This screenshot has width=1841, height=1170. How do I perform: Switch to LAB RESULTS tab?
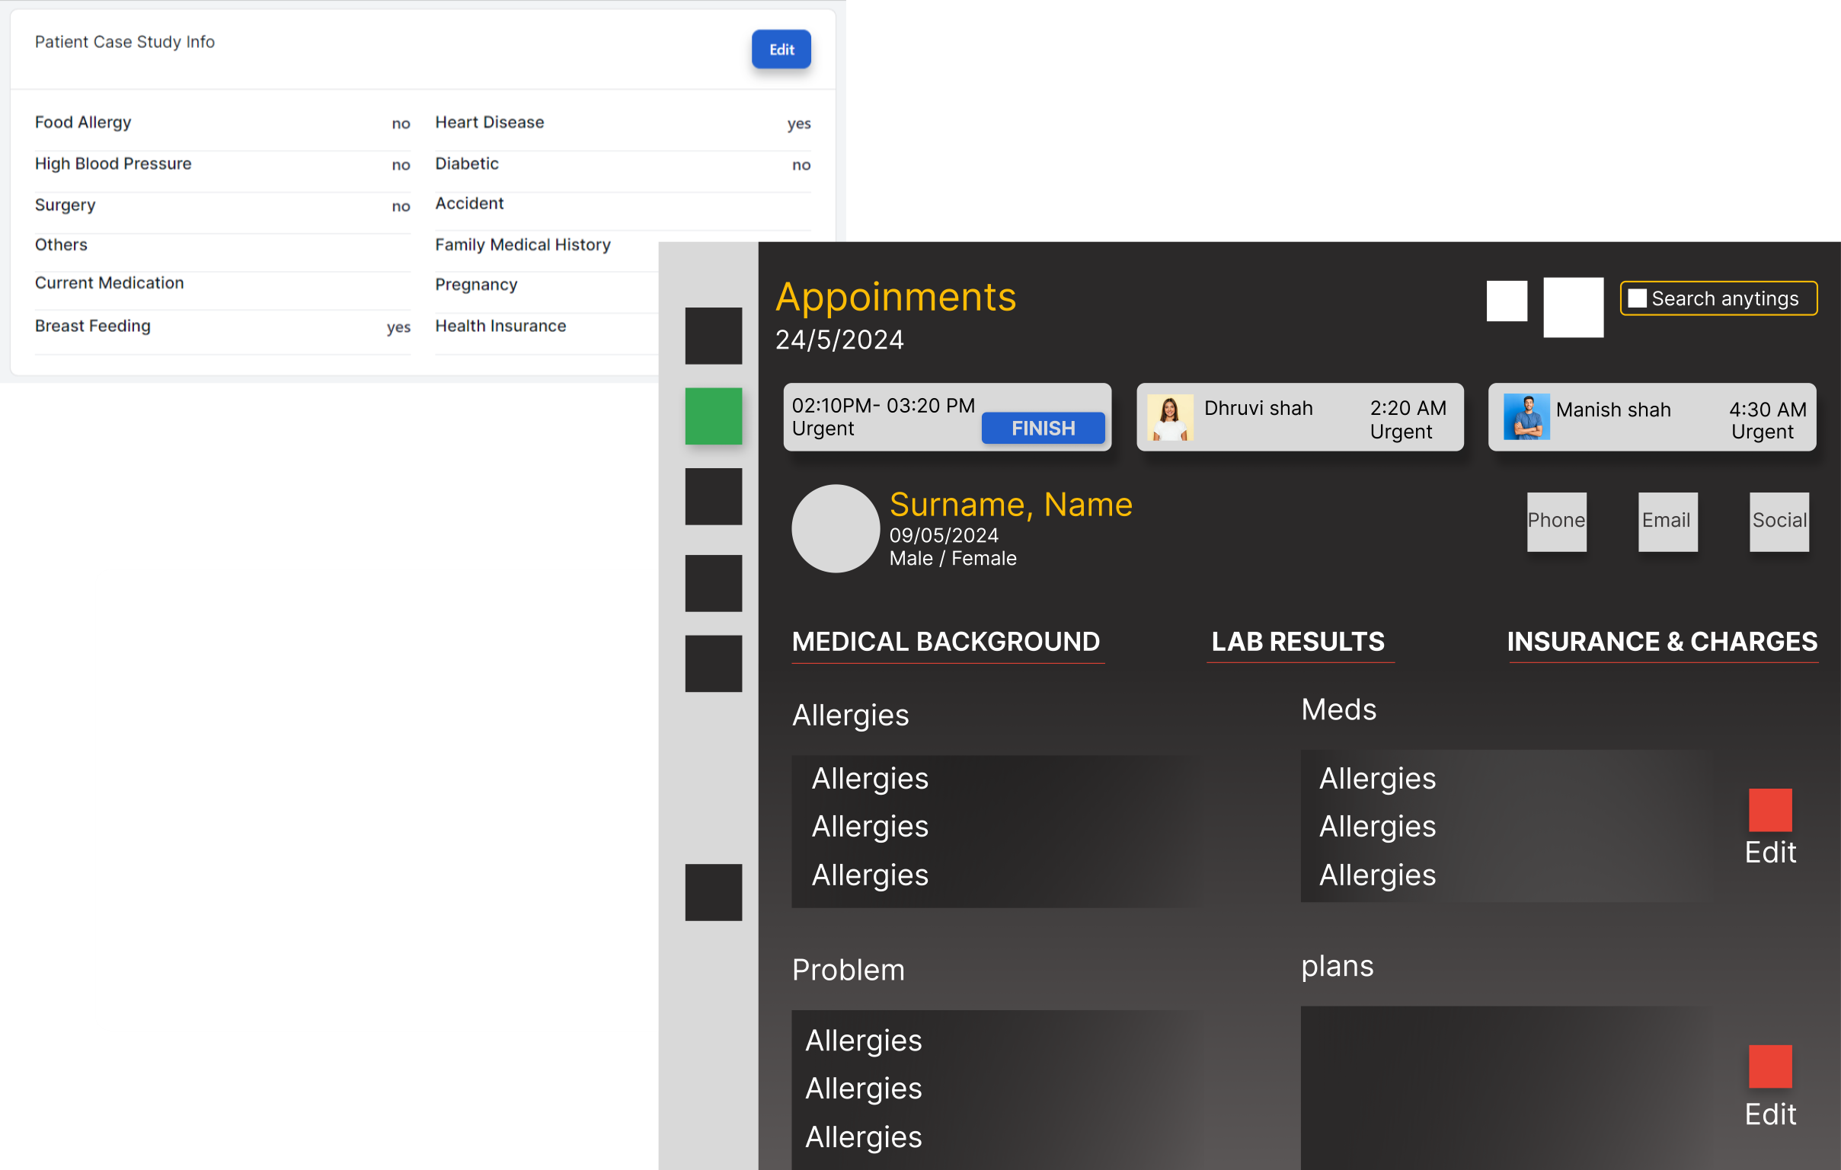click(x=1297, y=641)
